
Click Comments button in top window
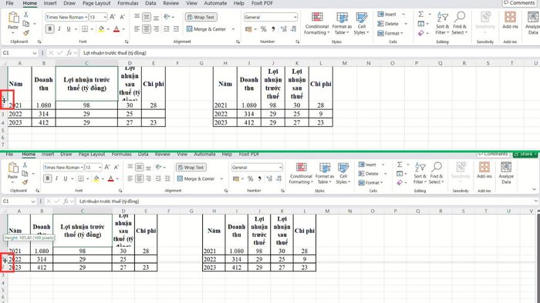519,3
